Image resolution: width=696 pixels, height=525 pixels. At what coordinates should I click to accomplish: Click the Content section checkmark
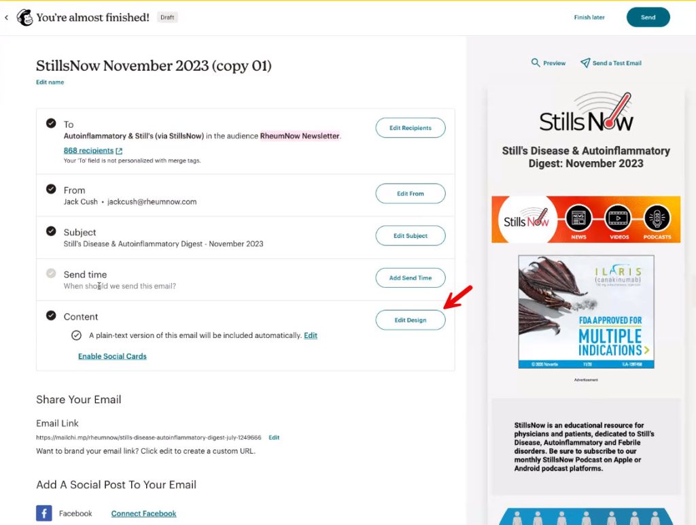coord(51,316)
